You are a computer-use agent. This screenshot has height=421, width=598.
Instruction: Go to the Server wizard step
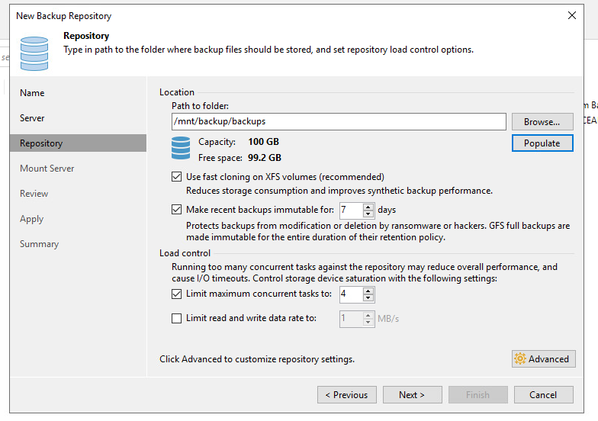pos(32,118)
